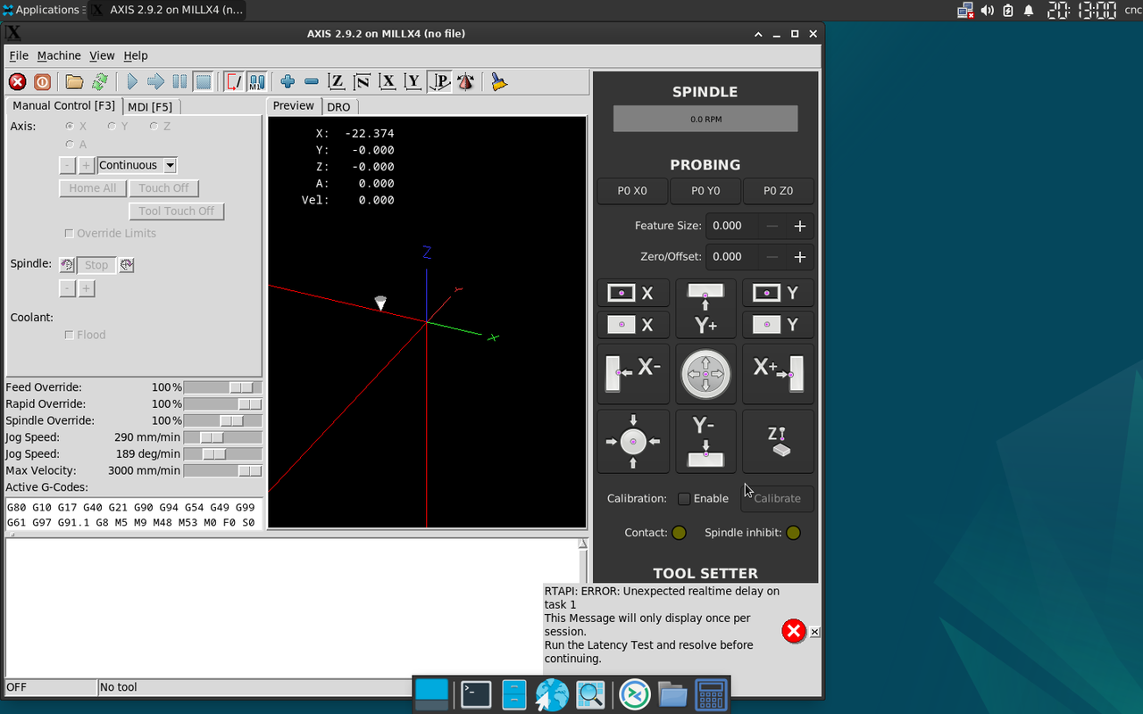Open View menu
Viewport: 1143px width, 714px height.
click(102, 55)
